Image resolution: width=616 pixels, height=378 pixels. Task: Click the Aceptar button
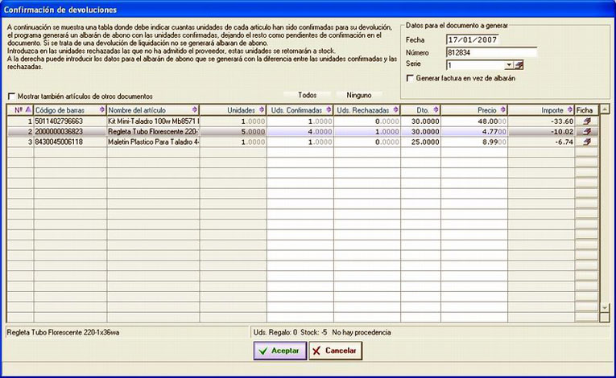point(280,351)
